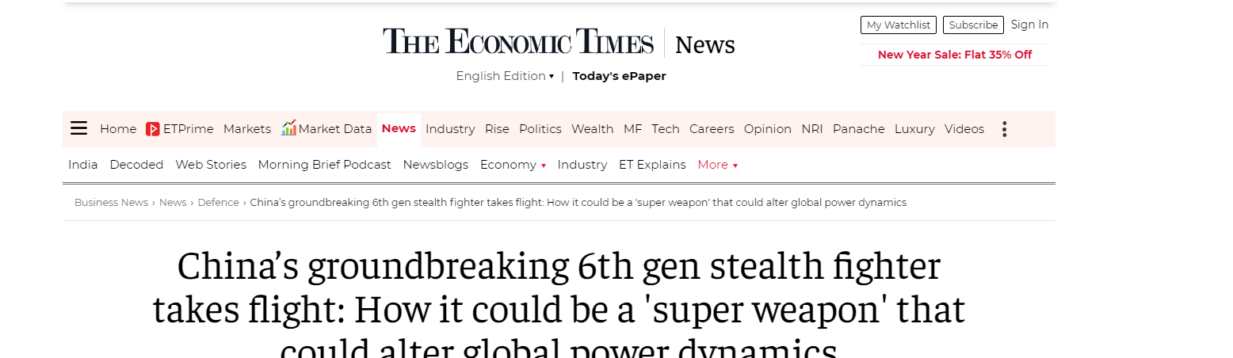Screen dimensions: 1233x358
Task: Expand the Economy submenu arrow
Action: coord(544,166)
